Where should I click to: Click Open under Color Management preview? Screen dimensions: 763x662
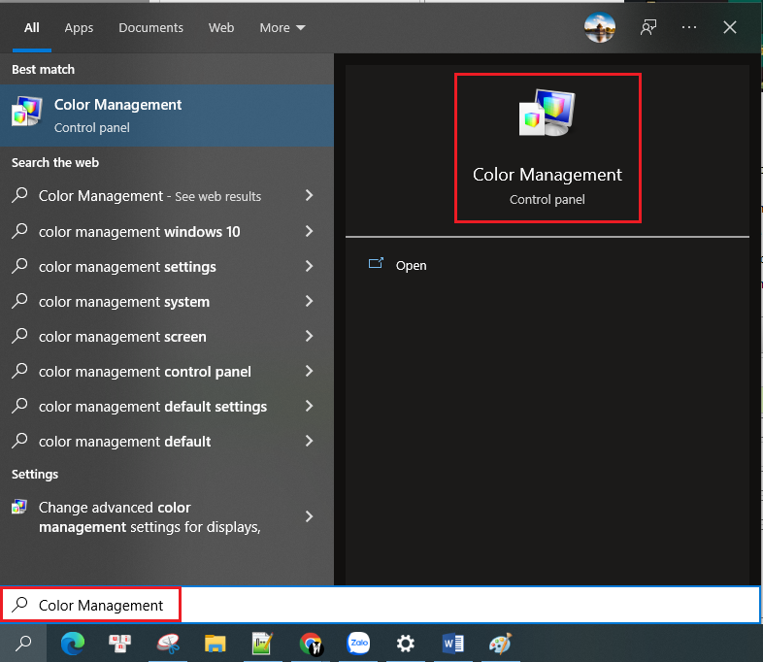coord(411,265)
